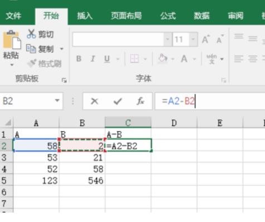This screenshot has width=265, height=222.
Task: Click the Copy (复制) button
Action: 40,49
